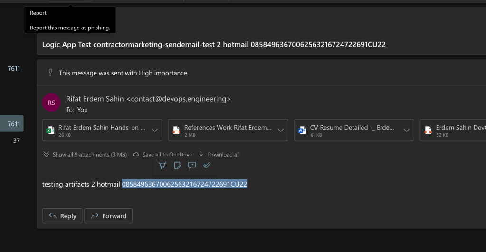
Task: Click the 'testing artifacts 2 hotmail' body text
Action: (x=81, y=184)
